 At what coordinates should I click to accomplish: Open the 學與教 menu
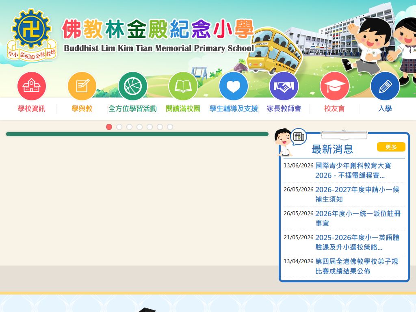82,108
